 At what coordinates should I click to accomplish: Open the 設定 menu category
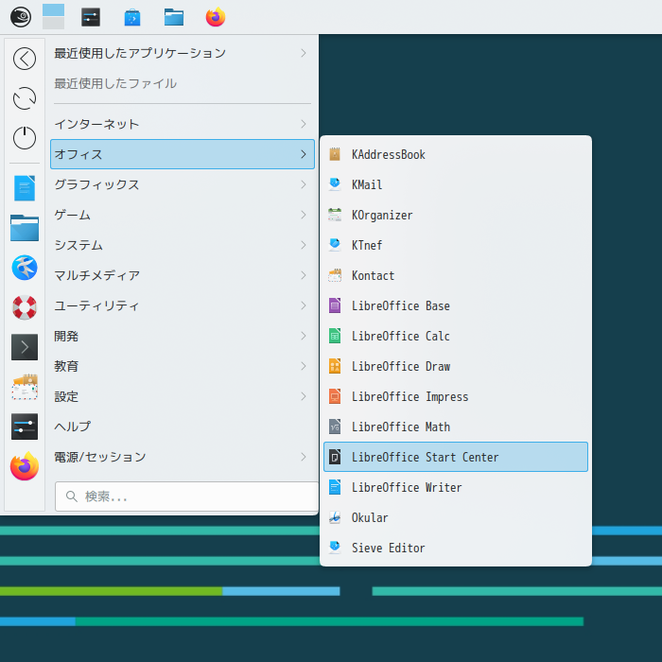(x=183, y=396)
